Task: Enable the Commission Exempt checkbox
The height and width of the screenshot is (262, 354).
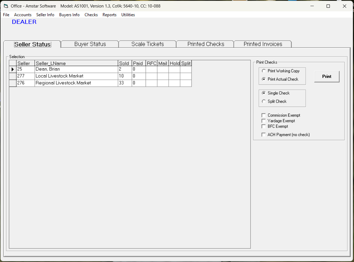Action: (264, 115)
